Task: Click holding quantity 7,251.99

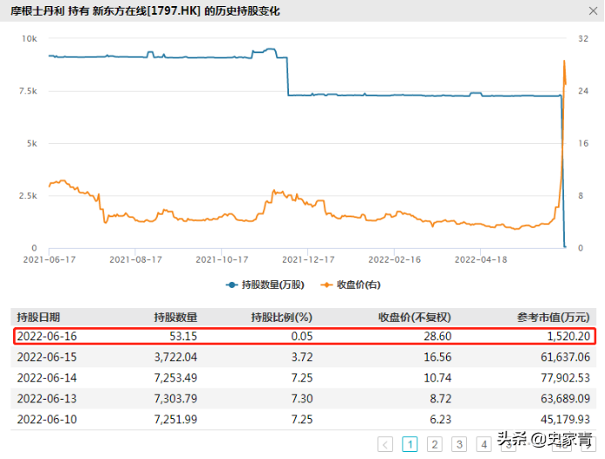Action: pyautogui.click(x=175, y=419)
